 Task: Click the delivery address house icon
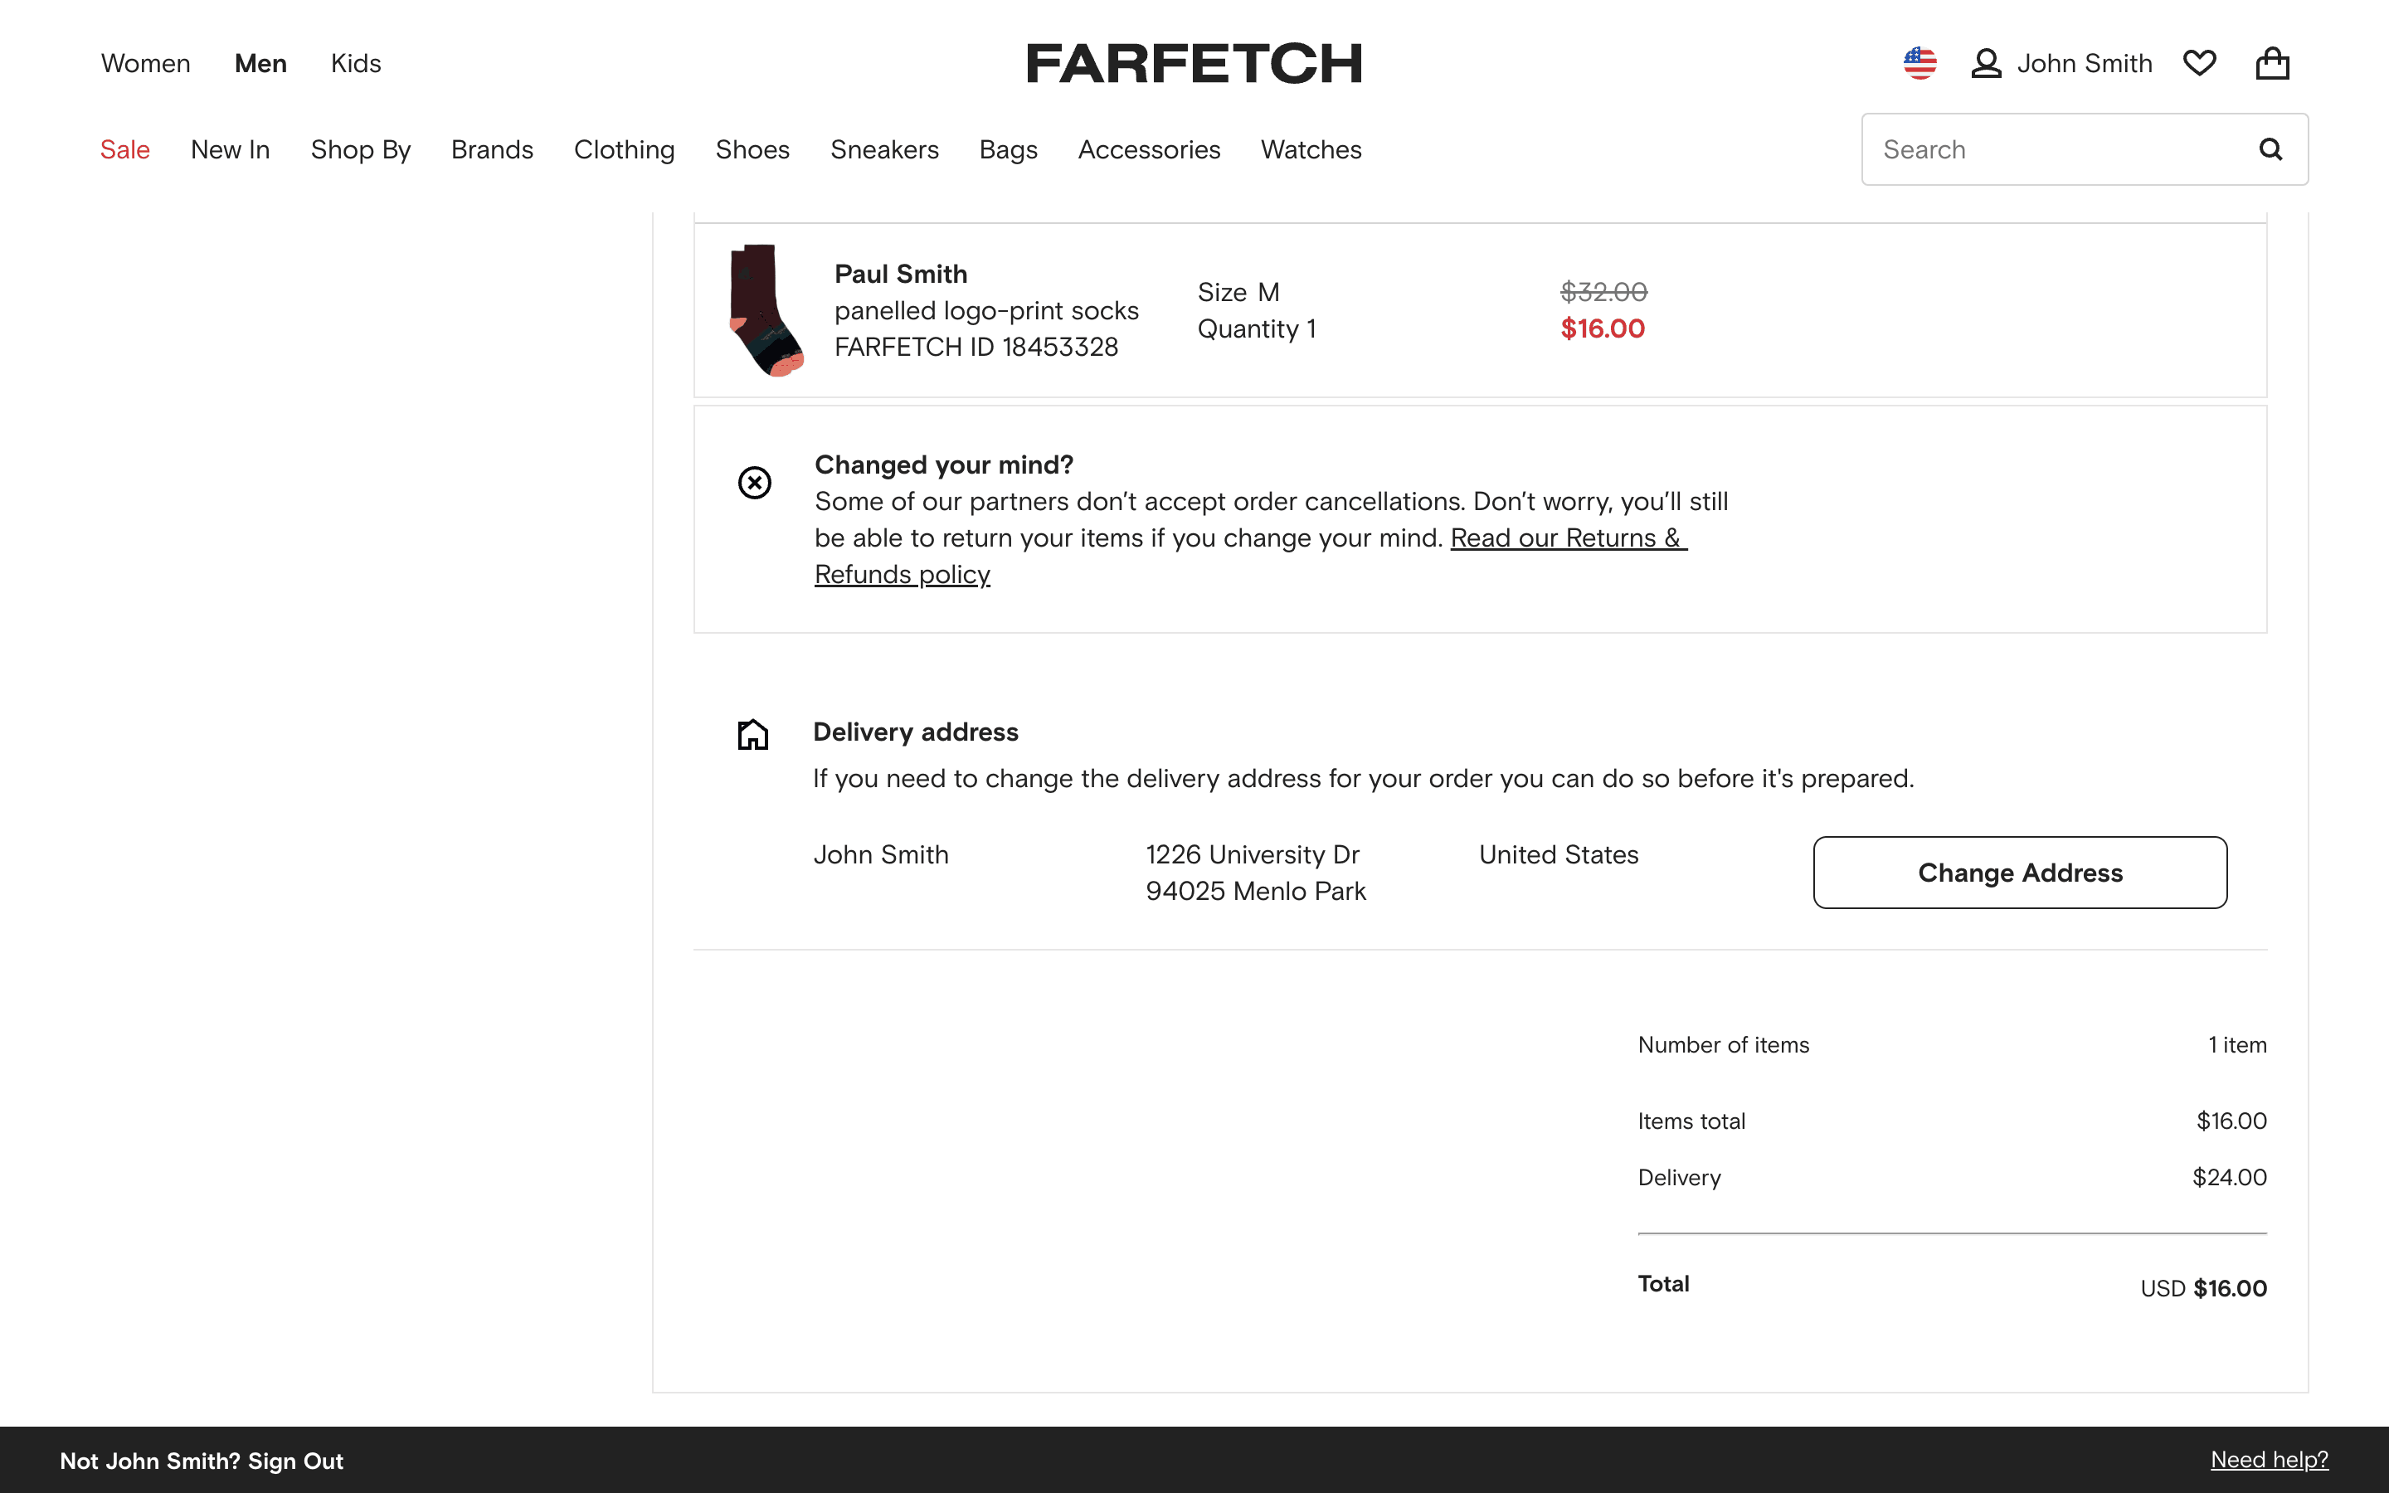[x=752, y=734]
